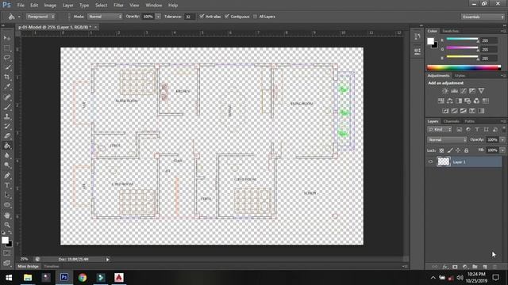
Task: Open the layer Kind filter dropdown
Action: [x=439, y=130]
